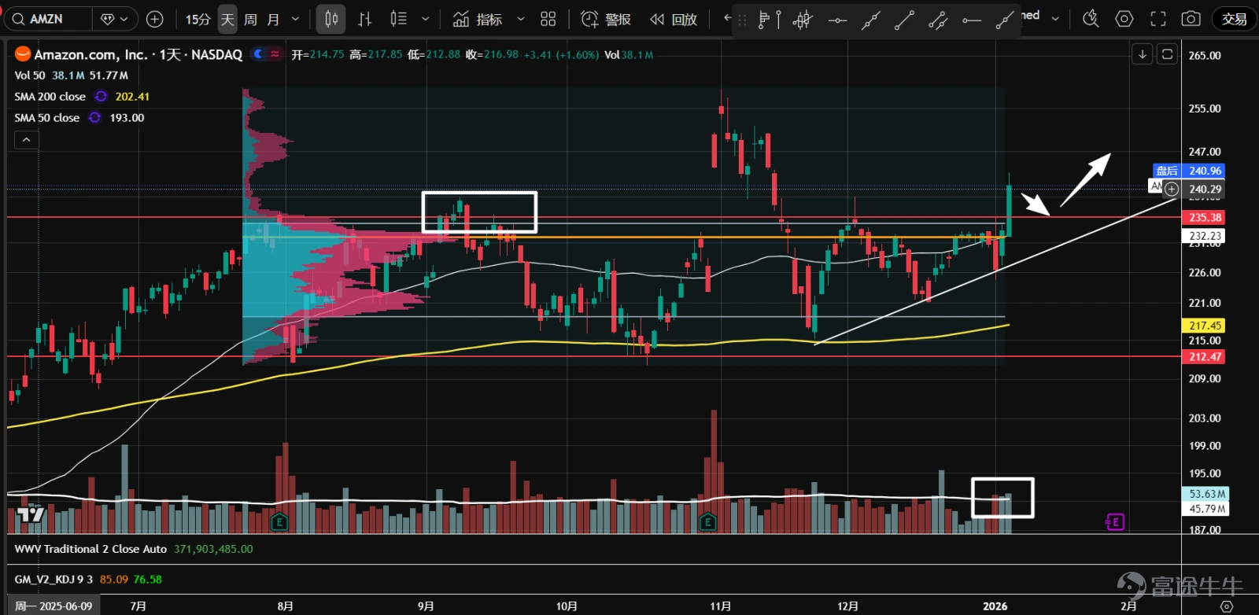
Task: Click the down arrow pane button
Action: tap(1142, 54)
